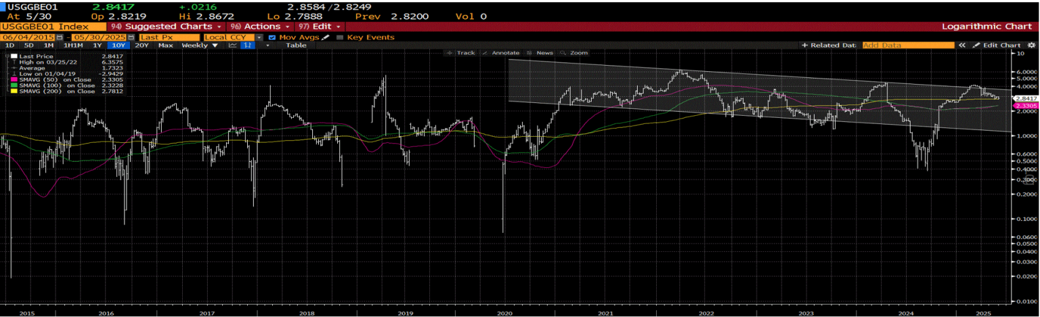The image size is (1040, 317).
Task: Open the start date calendar picker icon
Action: pyautogui.click(x=60, y=37)
